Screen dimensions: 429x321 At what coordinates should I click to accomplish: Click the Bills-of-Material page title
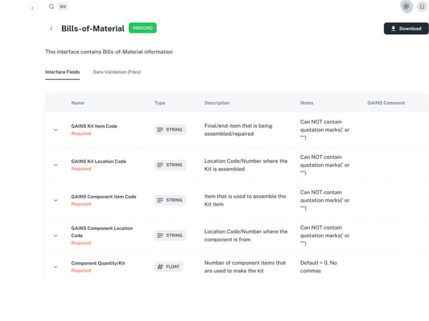93,28
